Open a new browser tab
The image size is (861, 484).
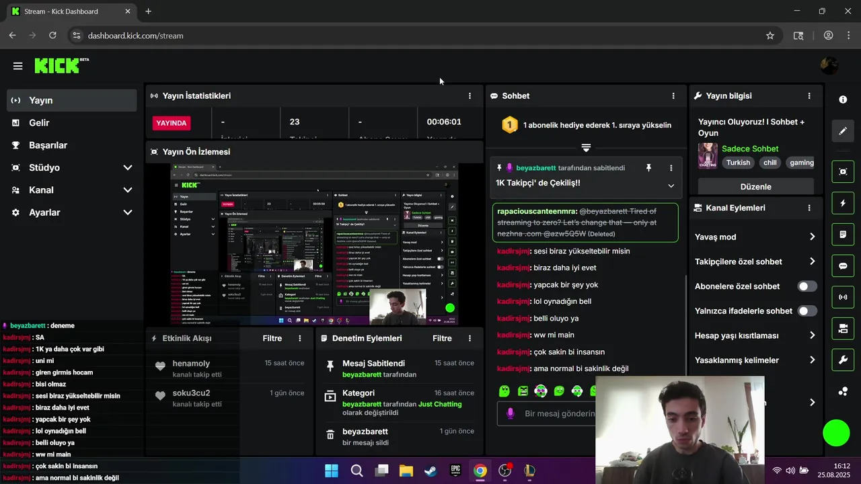tap(148, 11)
